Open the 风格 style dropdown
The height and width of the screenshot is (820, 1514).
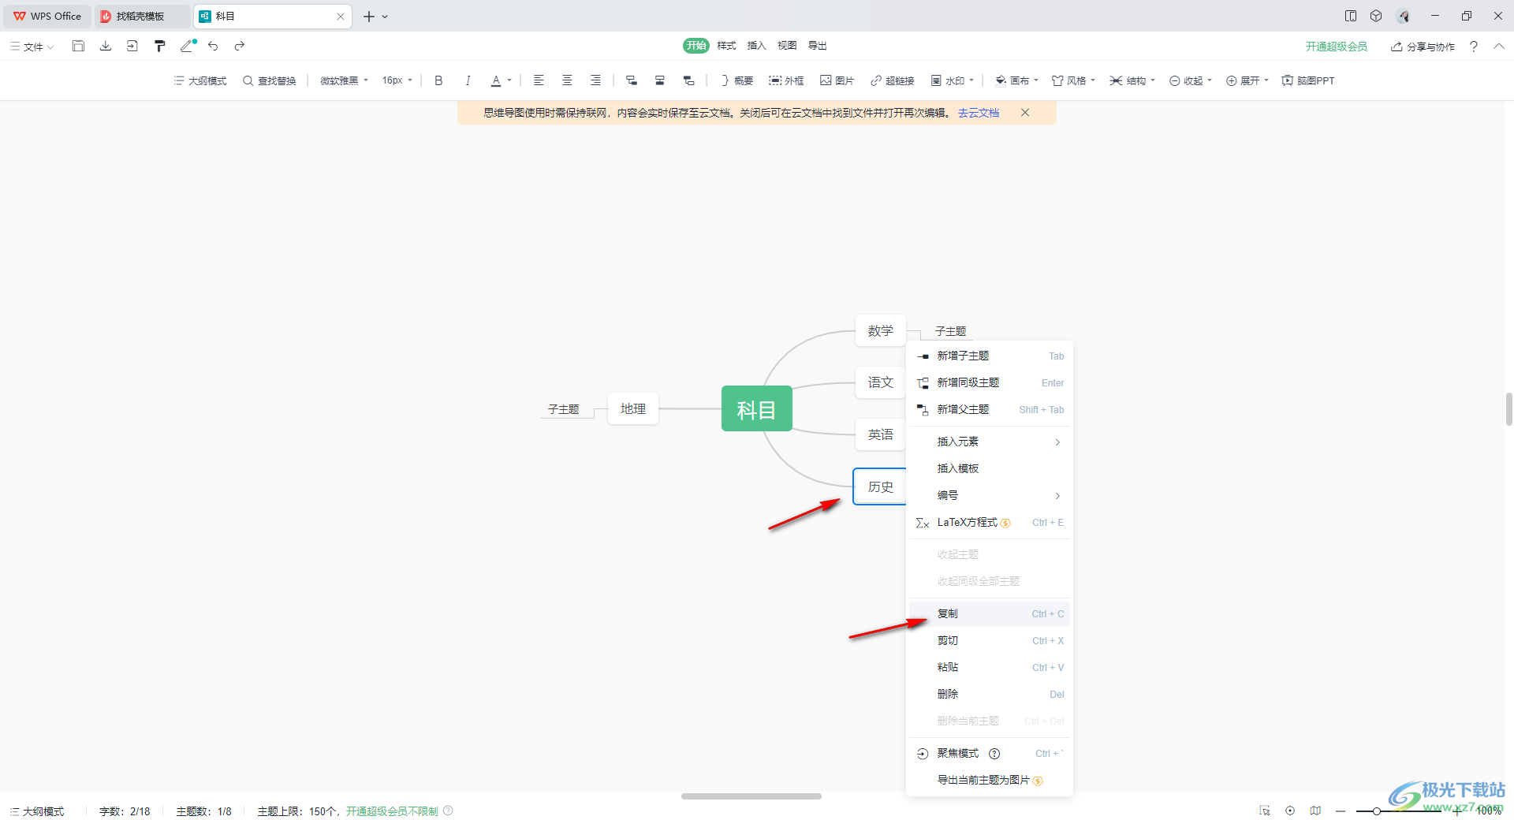tap(1074, 80)
